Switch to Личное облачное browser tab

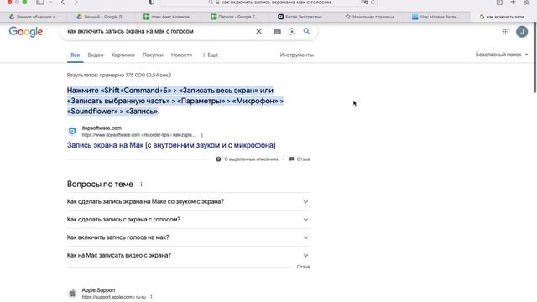(34, 17)
